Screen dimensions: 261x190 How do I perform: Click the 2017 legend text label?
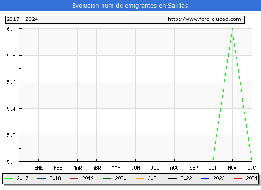pos(22,178)
